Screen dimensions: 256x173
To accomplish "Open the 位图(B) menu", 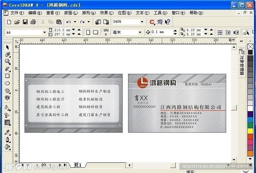I will click(x=125, y=13).
